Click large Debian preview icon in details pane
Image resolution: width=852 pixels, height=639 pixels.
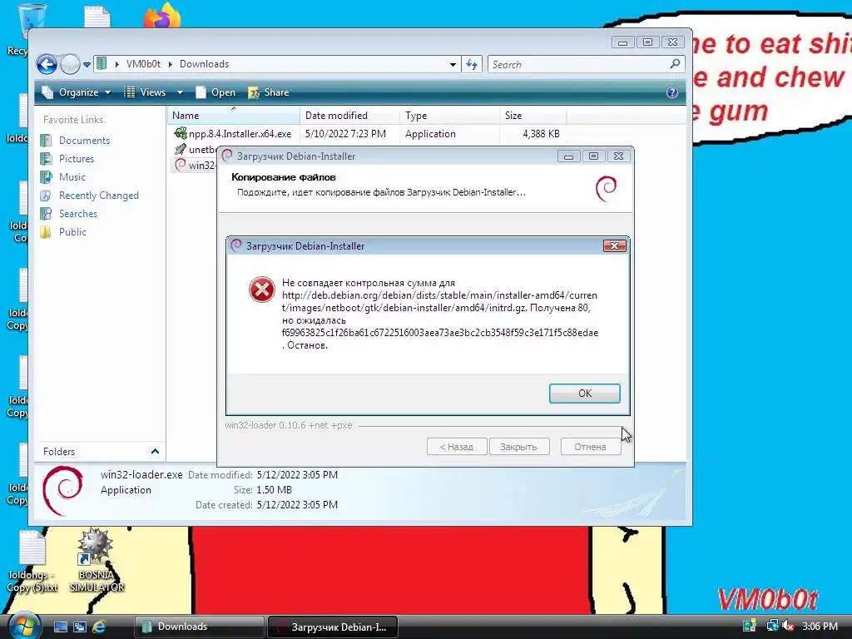pyautogui.click(x=63, y=491)
